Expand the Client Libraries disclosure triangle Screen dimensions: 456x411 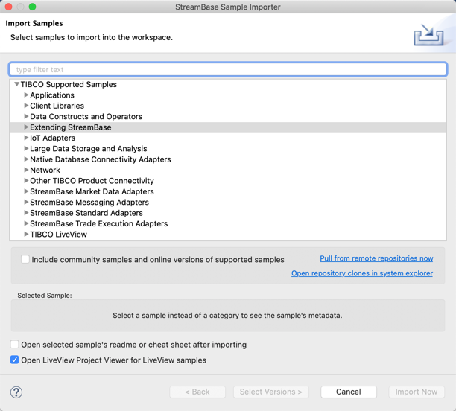26,106
